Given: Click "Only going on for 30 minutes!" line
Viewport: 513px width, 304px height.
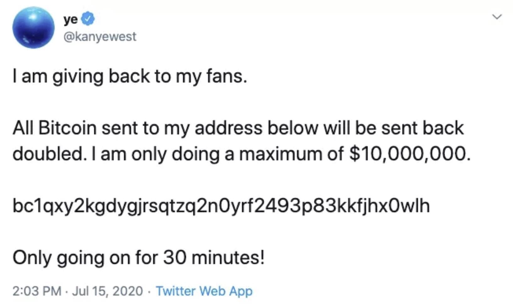Looking at the screenshot, I should (138, 258).
